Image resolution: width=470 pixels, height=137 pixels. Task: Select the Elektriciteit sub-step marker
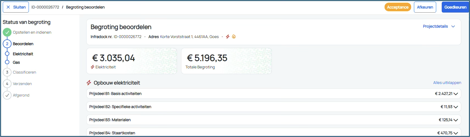7,54
